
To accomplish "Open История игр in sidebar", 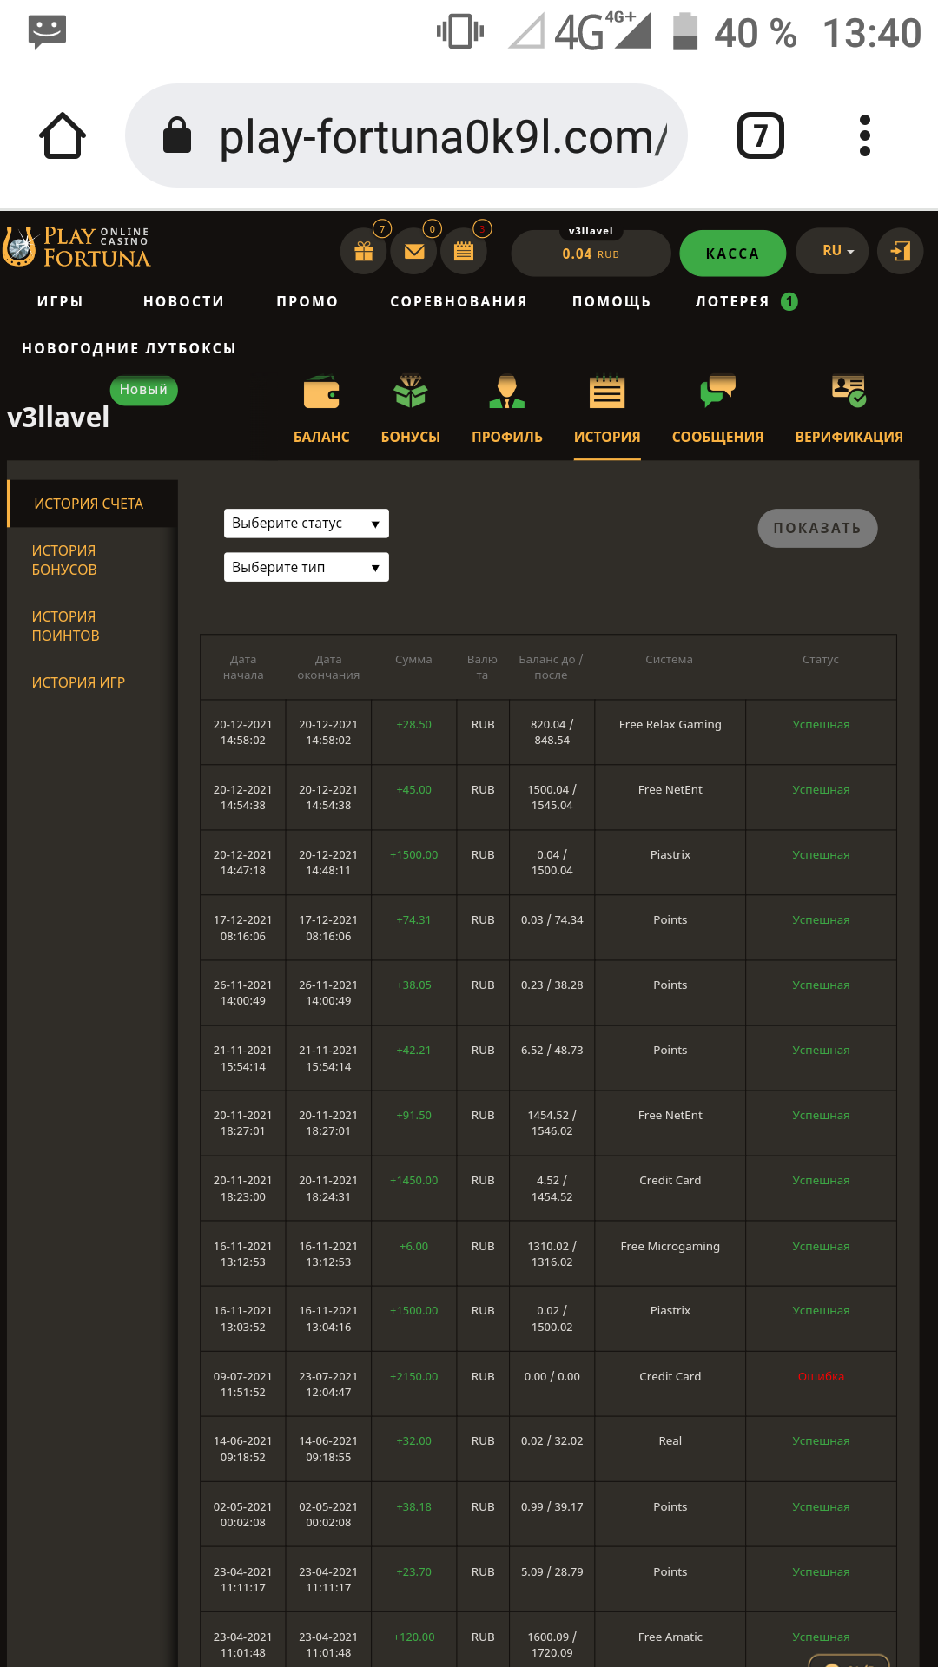I will point(78,682).
